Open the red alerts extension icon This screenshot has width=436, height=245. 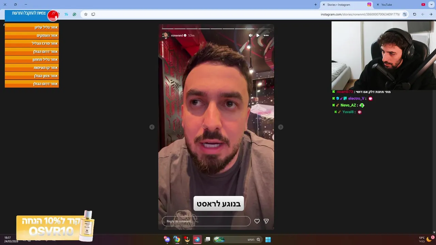[53, 15]
